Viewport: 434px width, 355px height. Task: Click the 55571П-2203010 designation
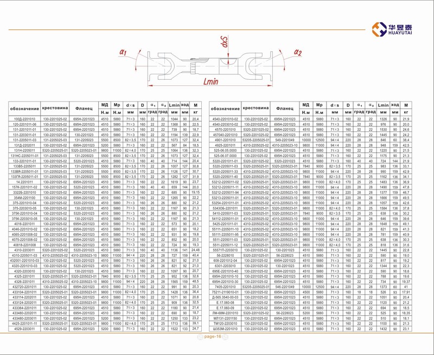click(x=225, y=250)
